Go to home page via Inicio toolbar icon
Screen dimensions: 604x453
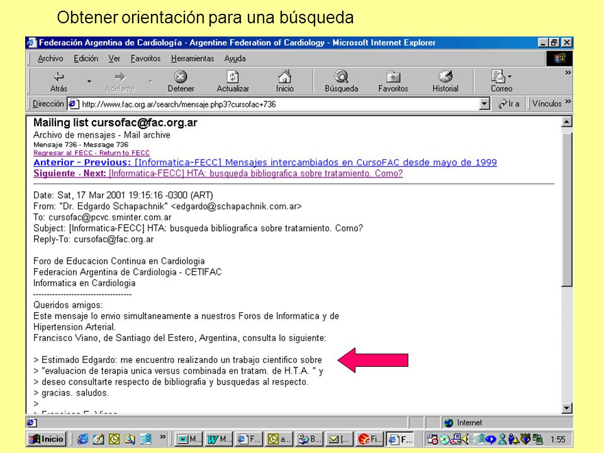[x=284, y=82]
